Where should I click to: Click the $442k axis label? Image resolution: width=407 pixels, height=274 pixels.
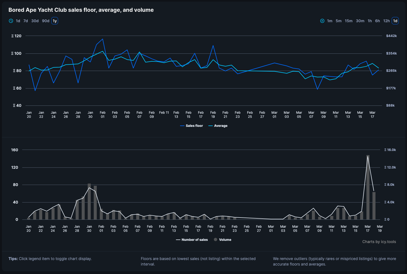391,36
